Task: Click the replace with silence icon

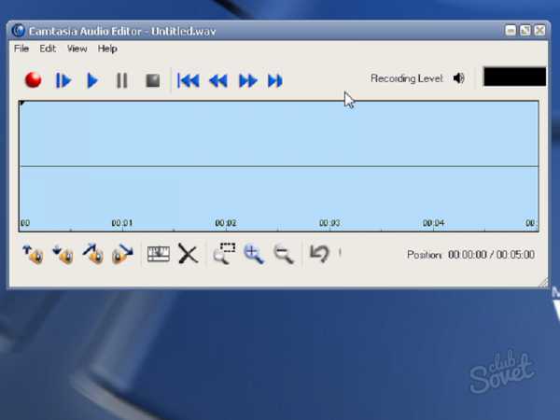Action: (x=159, y=254)
